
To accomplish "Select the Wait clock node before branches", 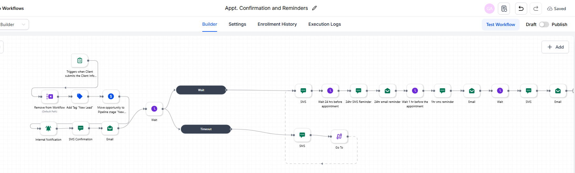I will click(154, 109).
